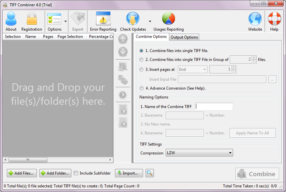Click the vertical splitter bar between panels
Viewport: 286px width, 192px height.
(x=132, y=98)
